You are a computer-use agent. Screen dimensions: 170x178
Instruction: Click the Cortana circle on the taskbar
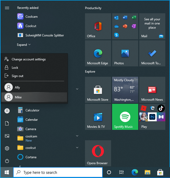point(109,172)
